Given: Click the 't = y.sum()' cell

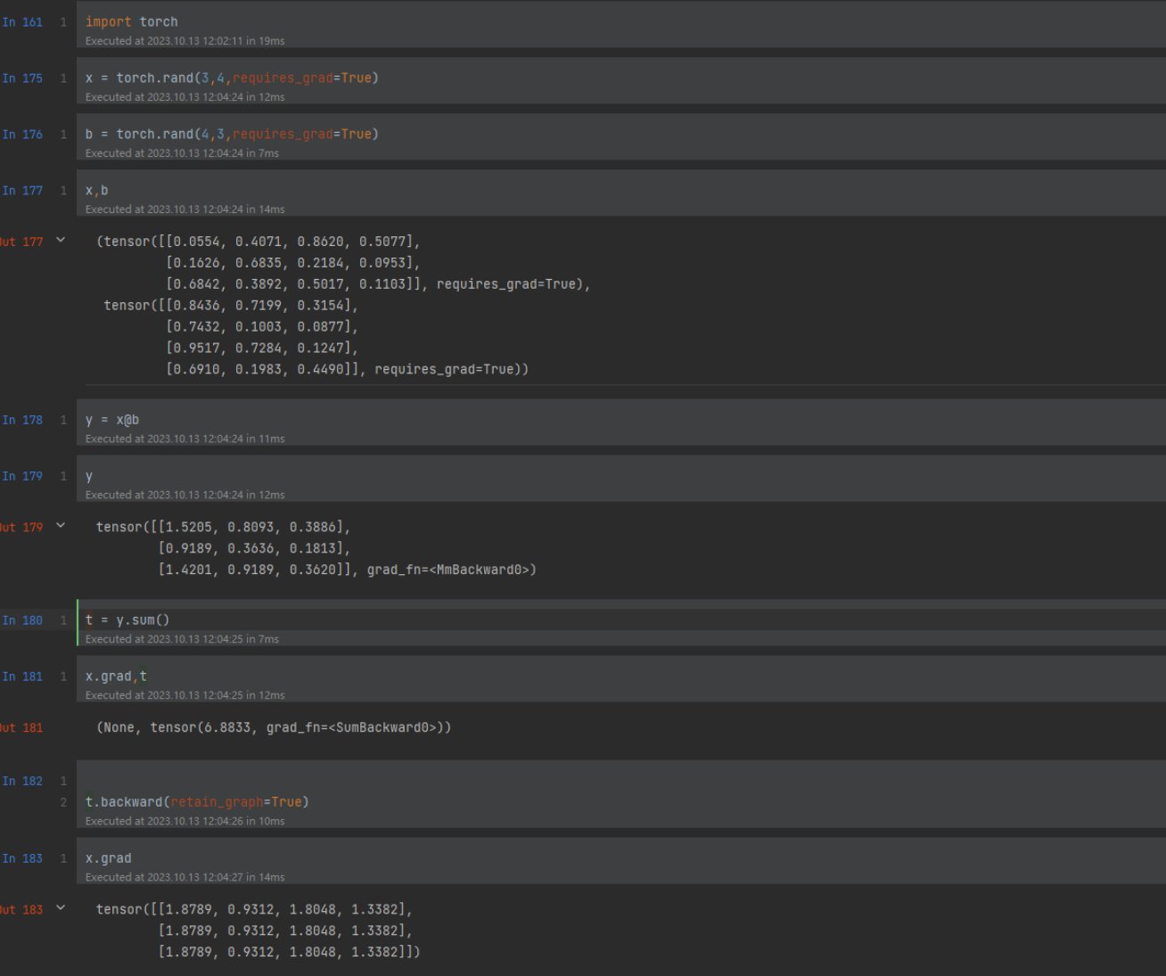Looking at the screenshot, I should pyautogui.click(x=620, y=622).
